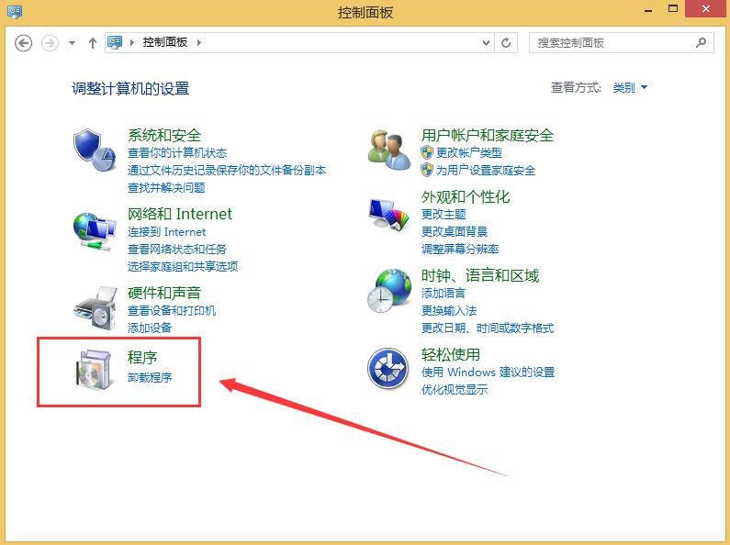Open the System and Security shield icon
730x545 pixels.
tap(94, 150)
